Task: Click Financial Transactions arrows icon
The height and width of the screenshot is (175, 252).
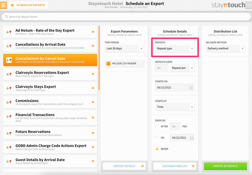Action: click(9, 116)
